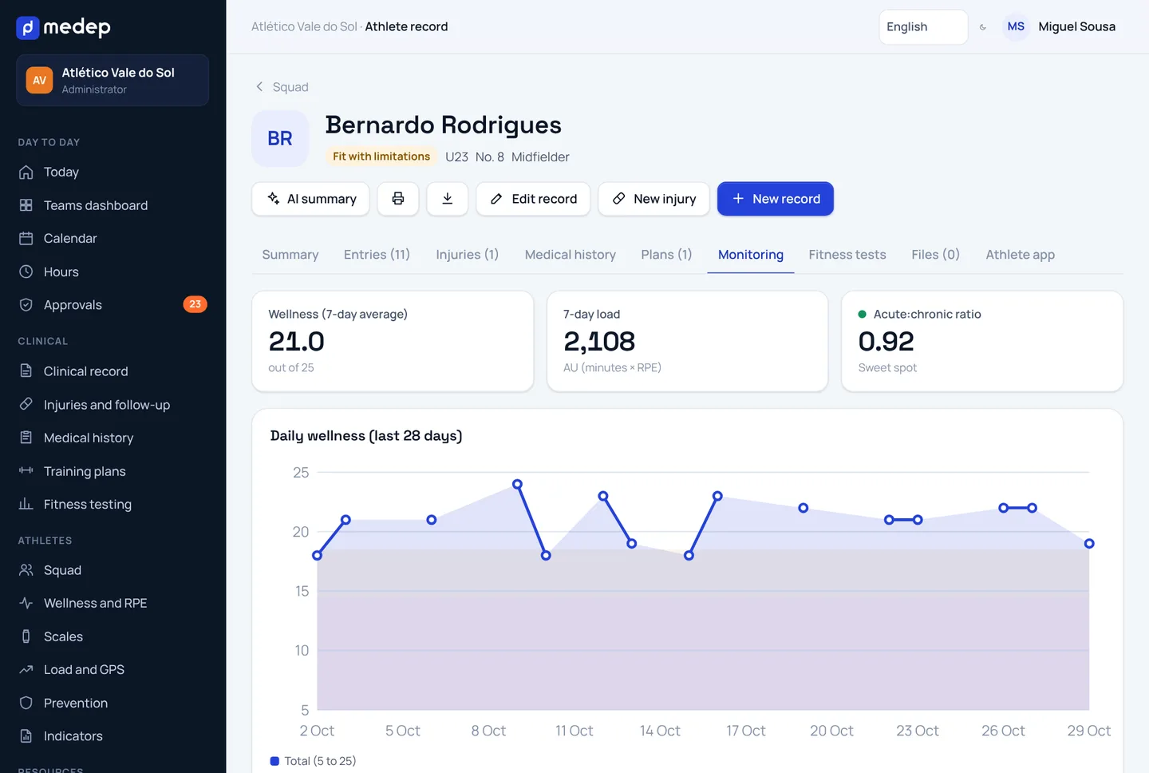The height and width of the screenshot is (773, 1149).
Task: Open the English language dropdown
Action: [923, 27]
